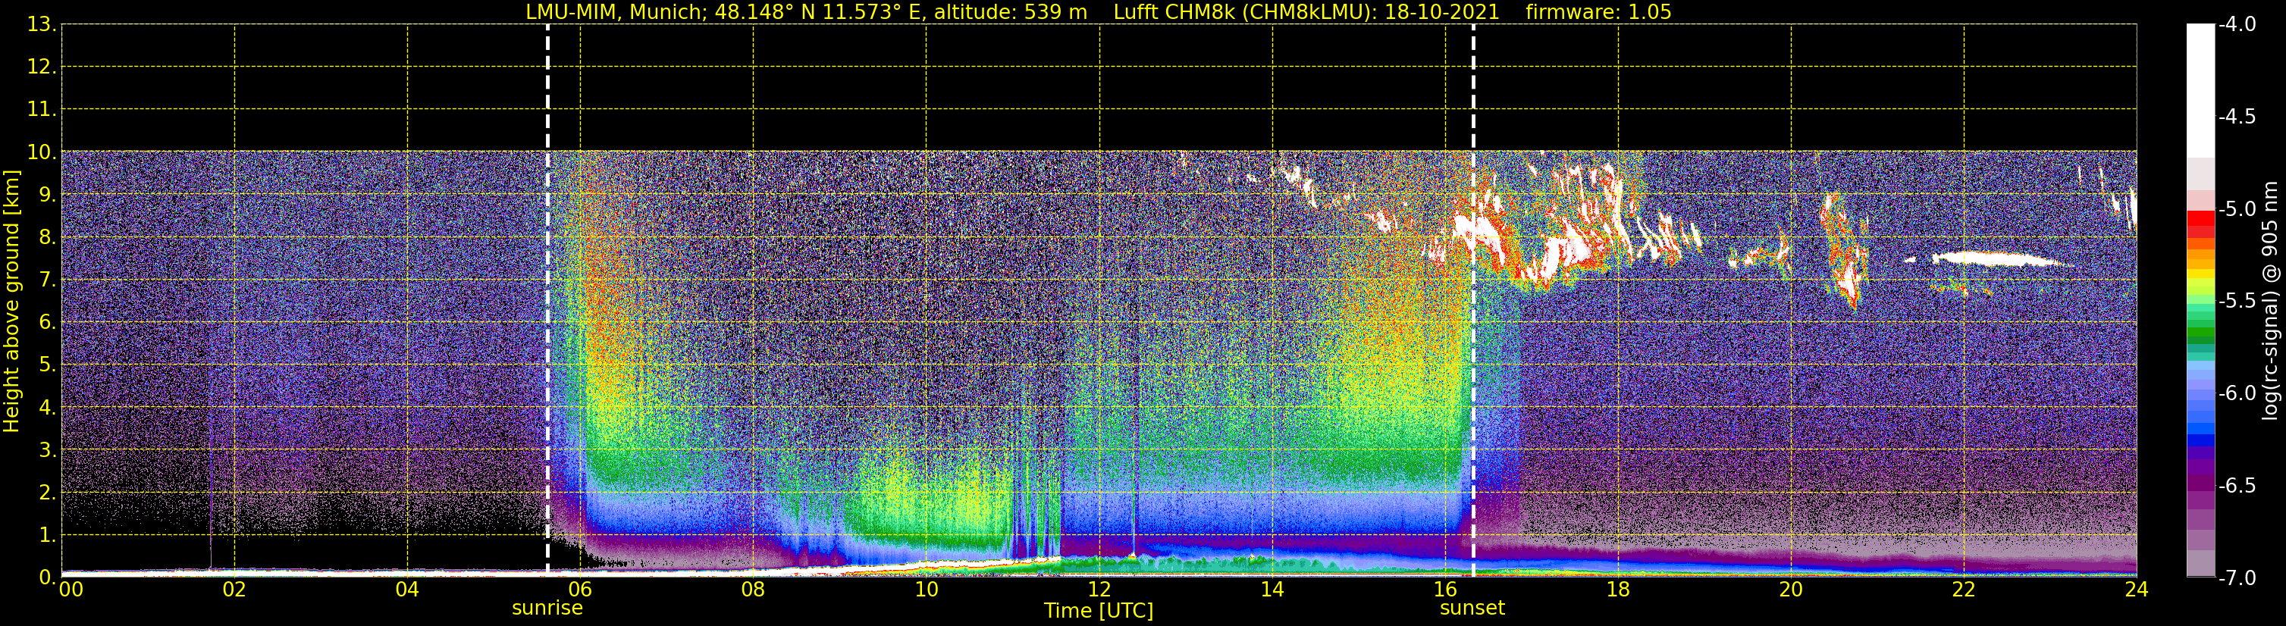
Task: Click the '4.' height axis tick label
Action: (x=47, y=408)
